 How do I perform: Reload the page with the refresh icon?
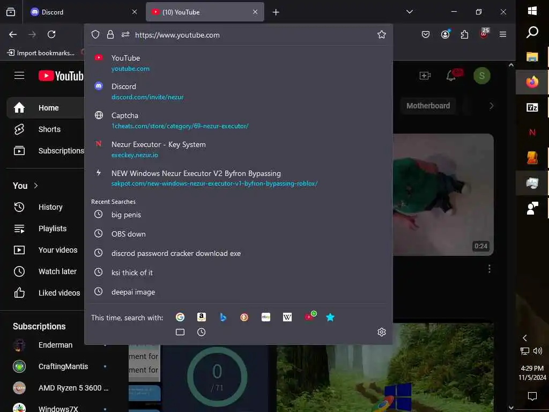pos(51,34)
